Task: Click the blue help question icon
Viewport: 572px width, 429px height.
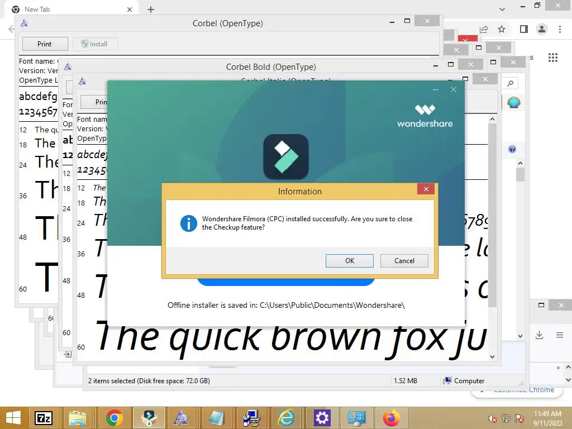Action: click(x=512, y=149)
